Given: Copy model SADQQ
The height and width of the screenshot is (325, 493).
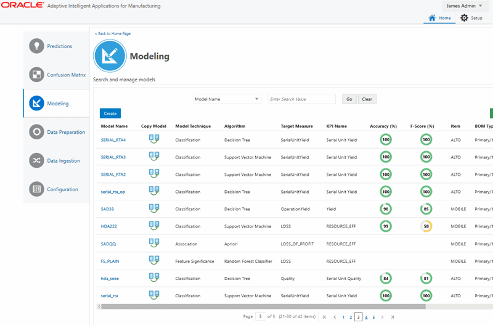Looking at the screenshot, I should 153,243.
